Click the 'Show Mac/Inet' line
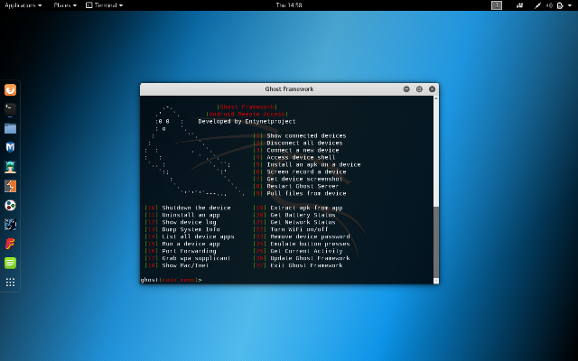The image size is (578, 361). [x=177, y=265]
